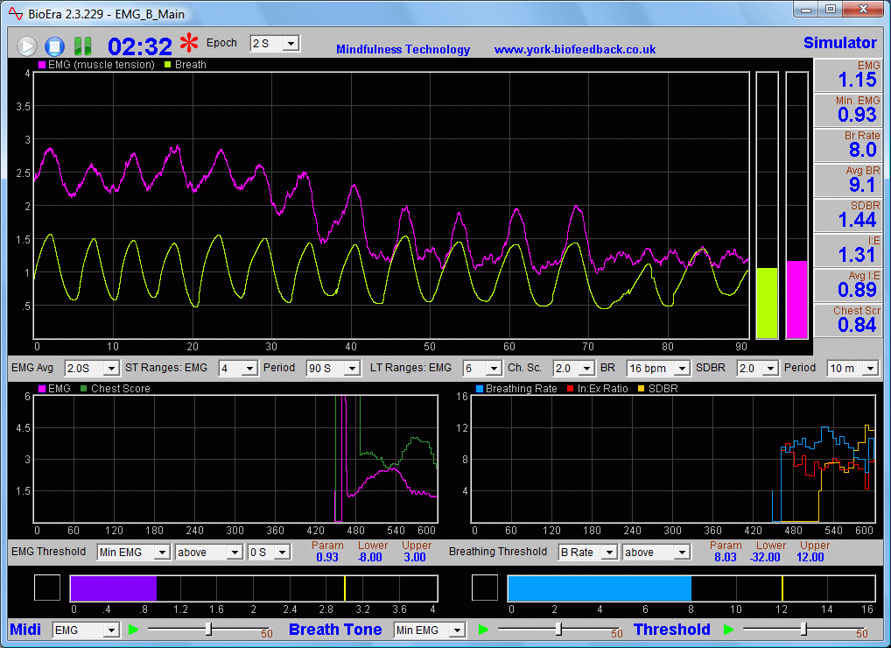This screenshot has height=648, width=891.
Task: Start Breath Tone with green play arrow
Action: 483,630
